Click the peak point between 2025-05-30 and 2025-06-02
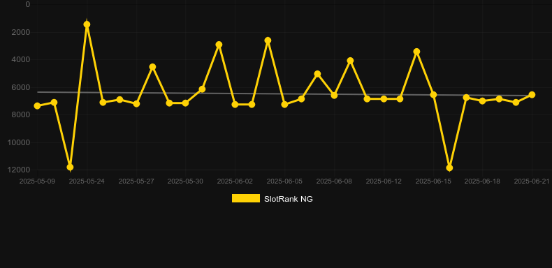The width and height of the screenshot is (552, 268). 219,45
